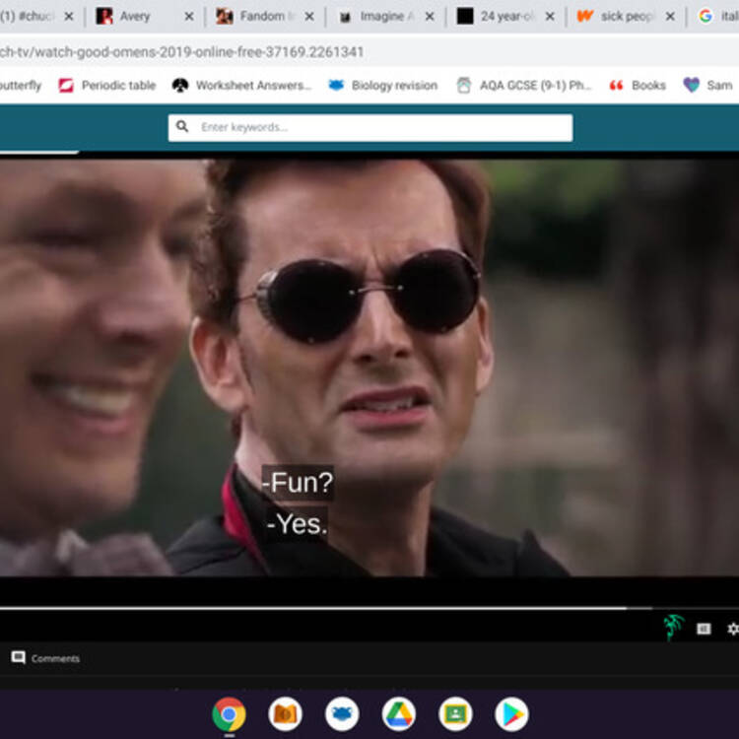
Task: Click the magnifying glass search icon
Action: 182,127
